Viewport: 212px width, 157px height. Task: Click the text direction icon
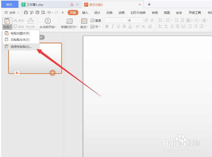coord(188,21)
